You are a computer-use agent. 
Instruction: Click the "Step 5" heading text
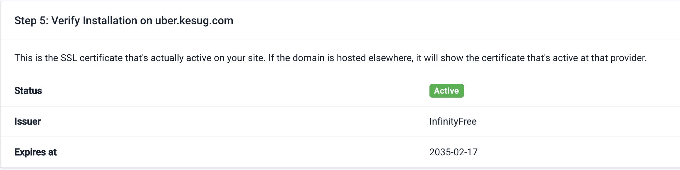(30, 21)
